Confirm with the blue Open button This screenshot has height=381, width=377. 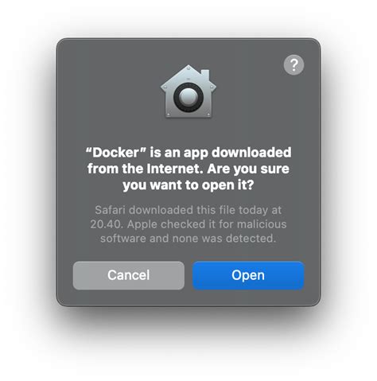pos(248,275)
